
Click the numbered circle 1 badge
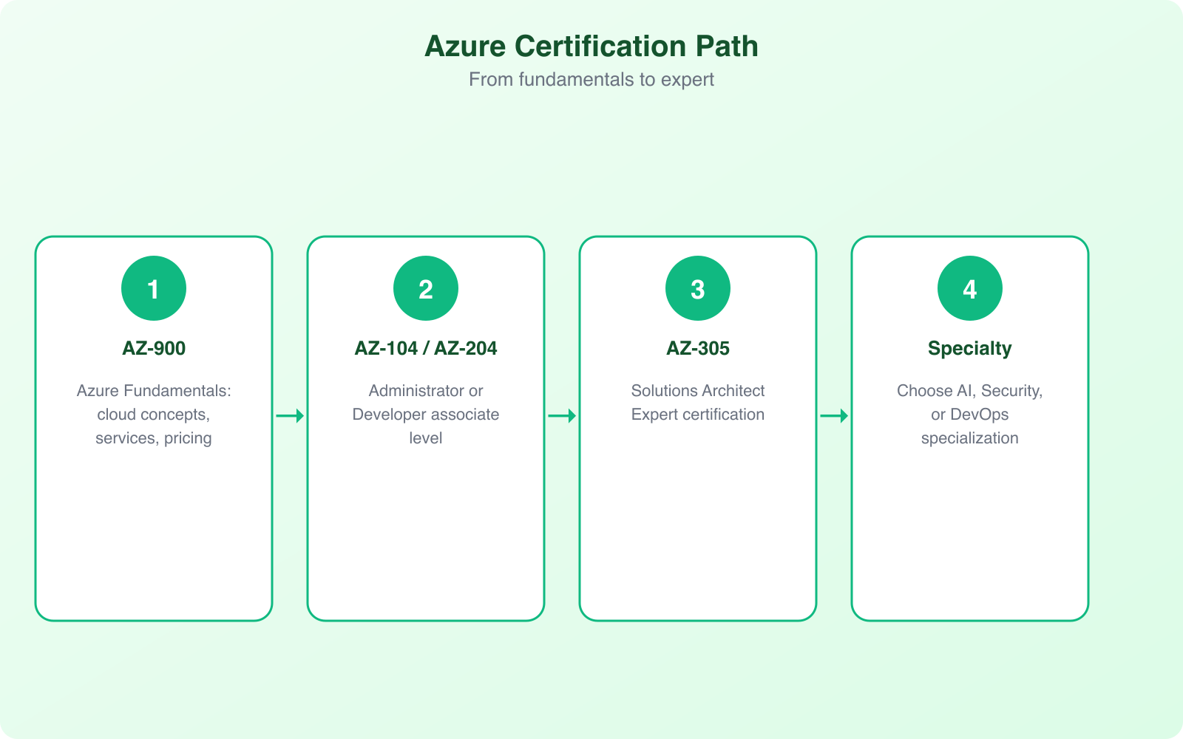point(153,287)
